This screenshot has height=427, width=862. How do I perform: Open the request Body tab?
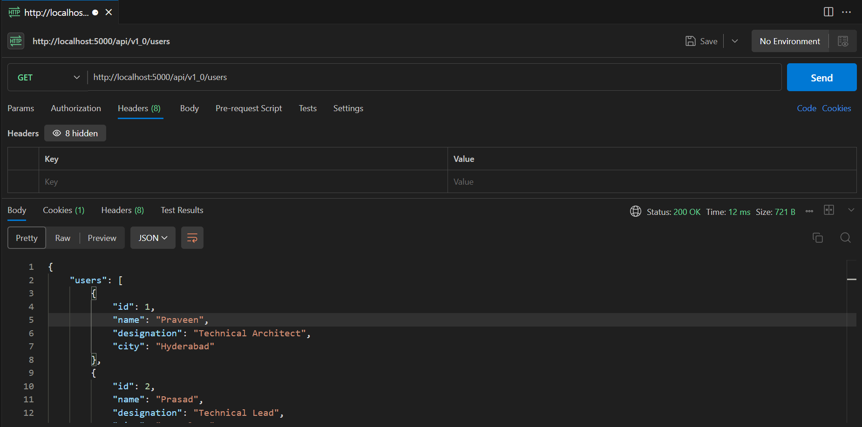(190, 108)
